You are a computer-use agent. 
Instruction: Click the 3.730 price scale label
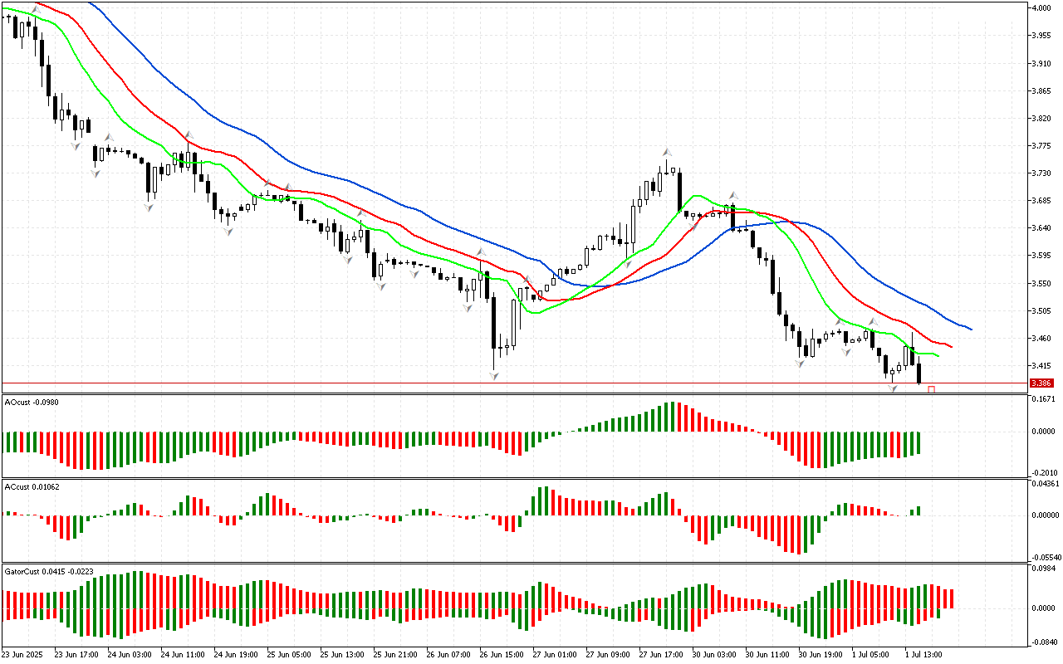(x=1041, y=173)
